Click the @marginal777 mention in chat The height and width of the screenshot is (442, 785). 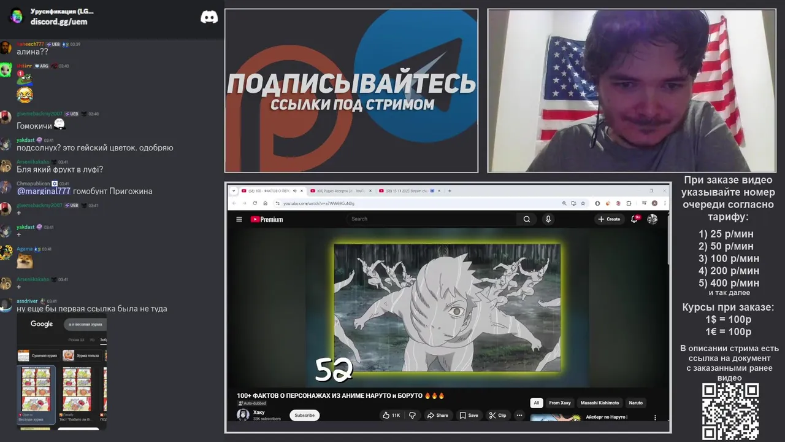[x=44, y=192]
